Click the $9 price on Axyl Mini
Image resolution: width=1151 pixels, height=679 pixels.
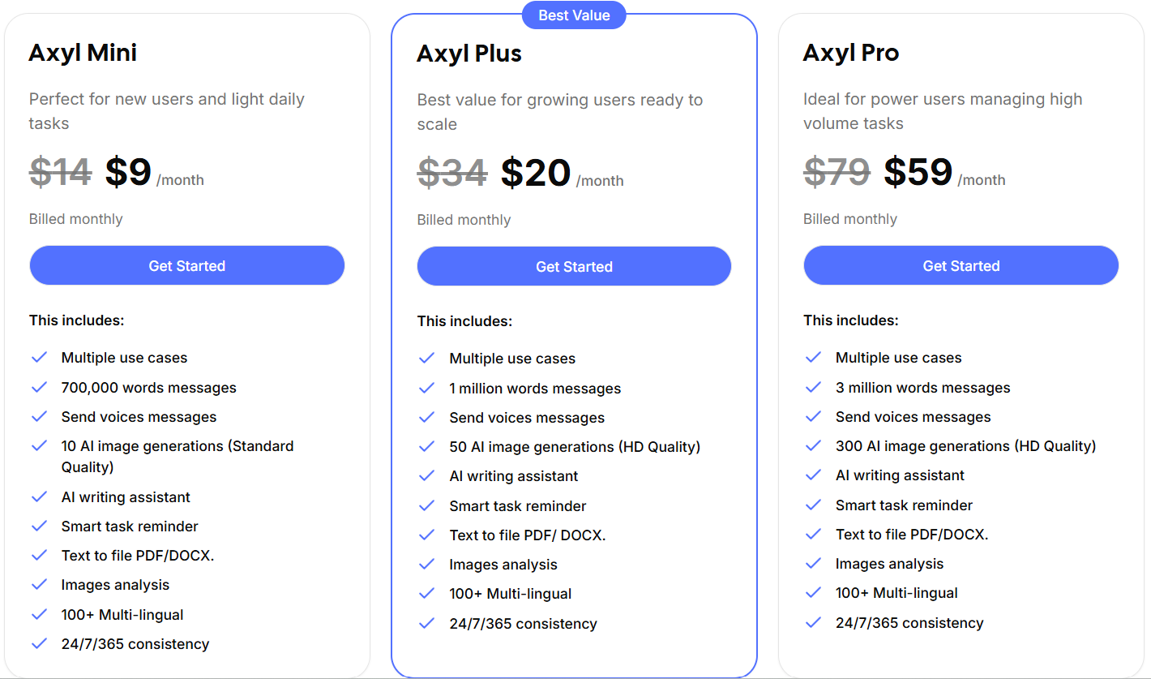pos(128,172)
